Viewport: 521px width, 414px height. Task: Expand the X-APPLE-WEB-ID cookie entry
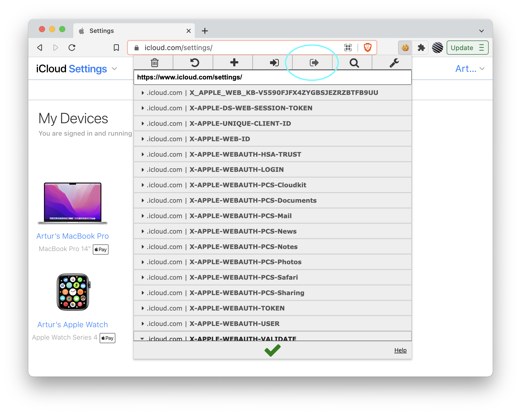[220, 139]
